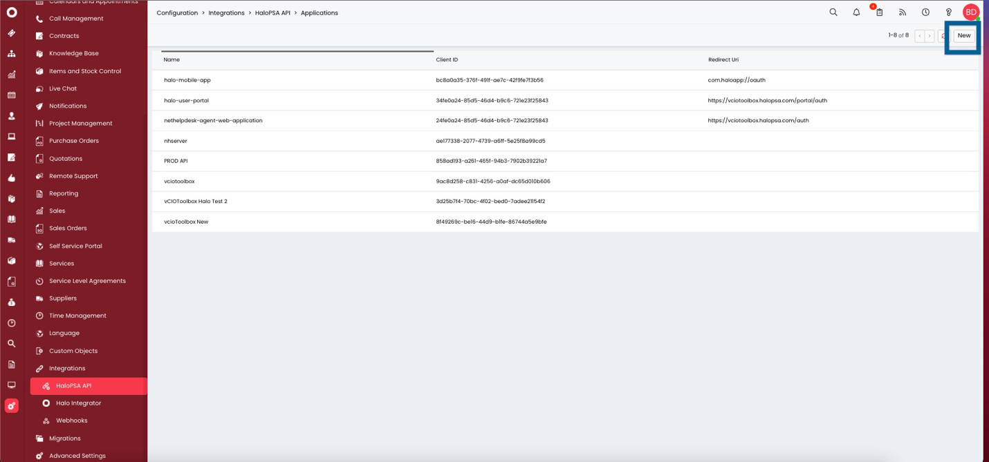Screen dimensions: 989x462
Task: Open the users person icon in rail
Action: tap(12, 115)
